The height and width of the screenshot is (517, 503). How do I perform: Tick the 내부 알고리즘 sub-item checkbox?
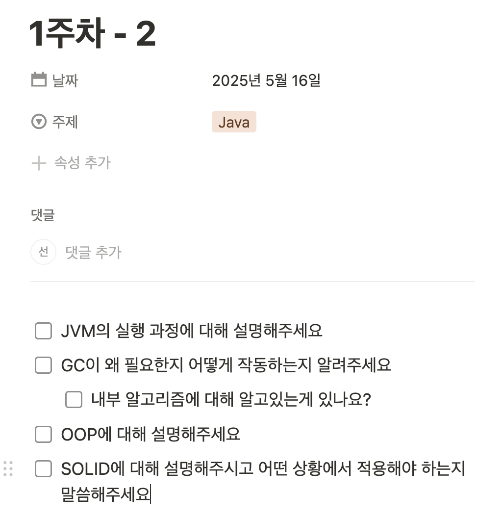[74, 399]
